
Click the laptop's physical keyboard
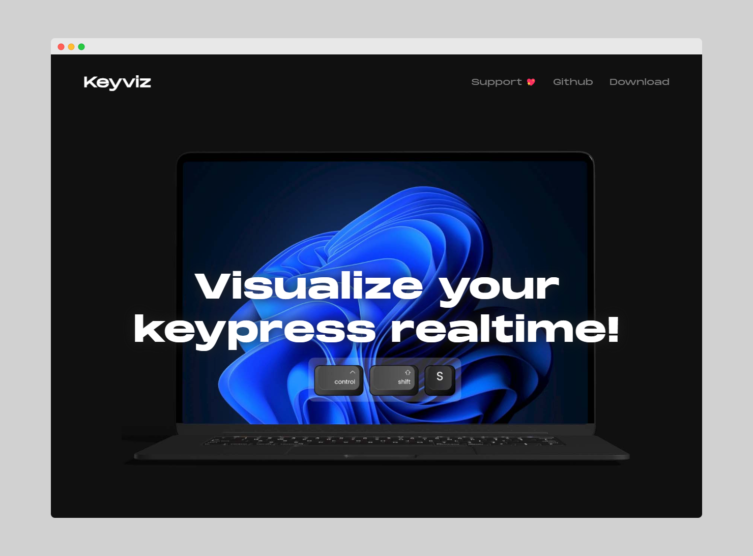coord(382,440)
